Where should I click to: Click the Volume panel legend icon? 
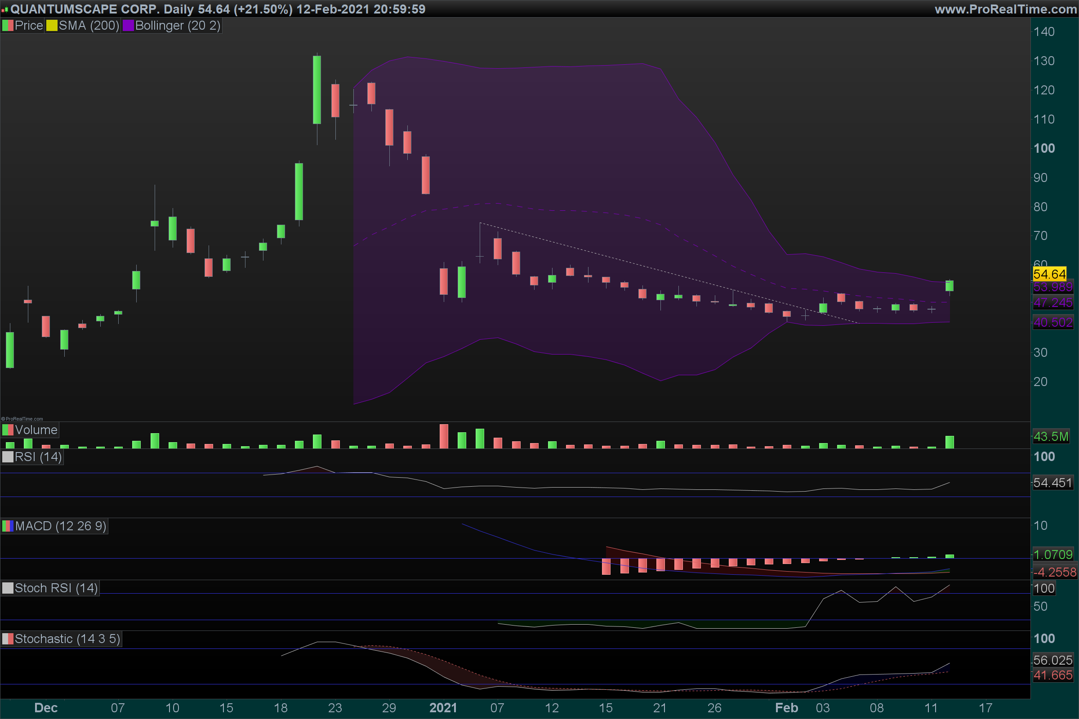(x=8, y=430)
